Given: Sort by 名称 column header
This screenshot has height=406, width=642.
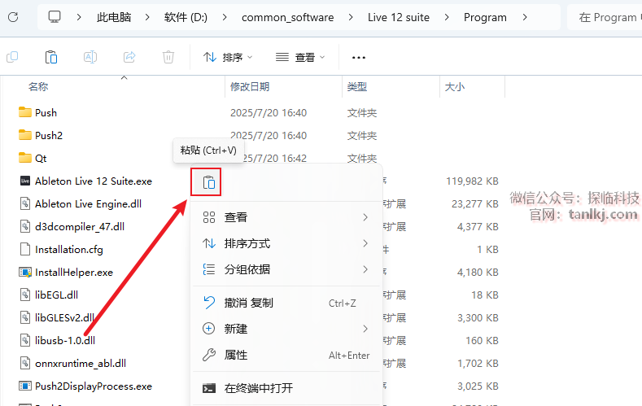Looking at the screenshot, I should (x=38, y=87).
